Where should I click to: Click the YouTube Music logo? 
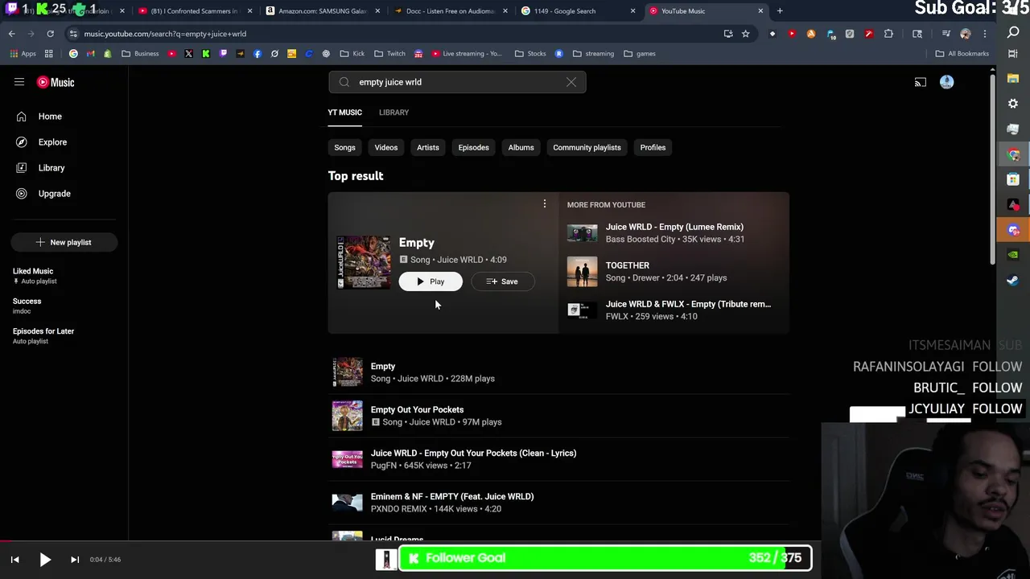click(56, 82)
